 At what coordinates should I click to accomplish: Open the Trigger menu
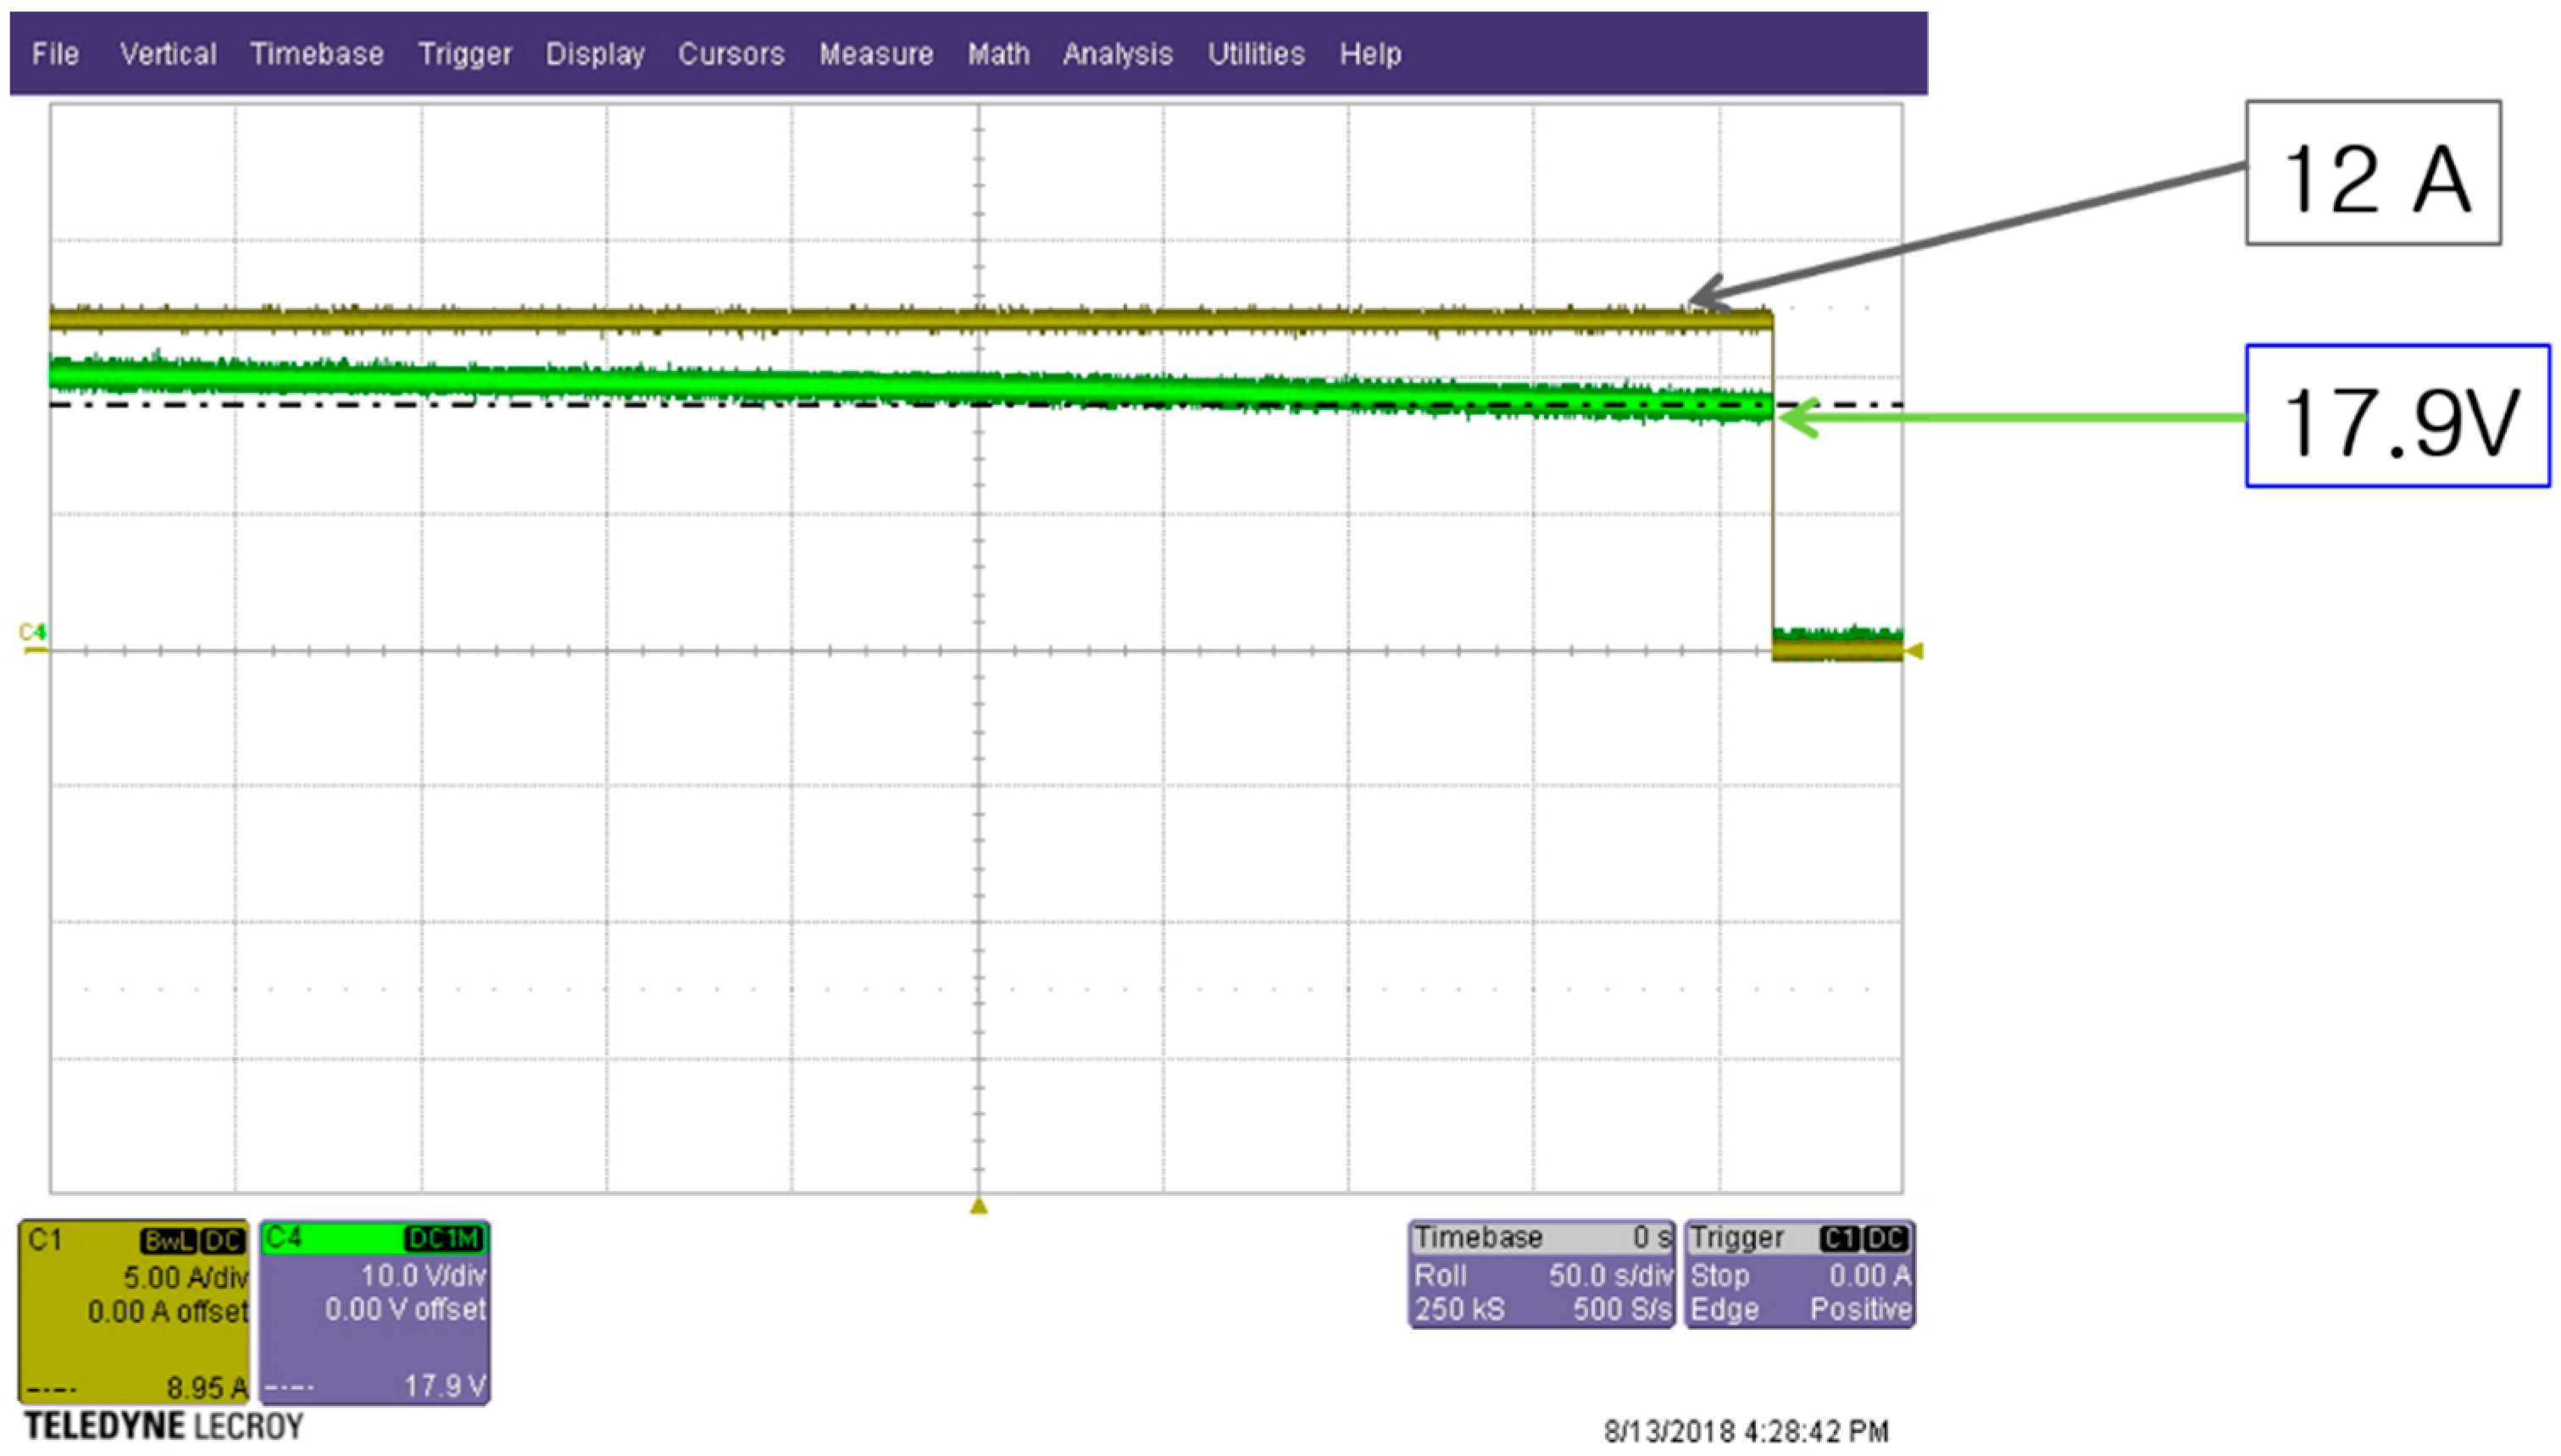[464, 54]
